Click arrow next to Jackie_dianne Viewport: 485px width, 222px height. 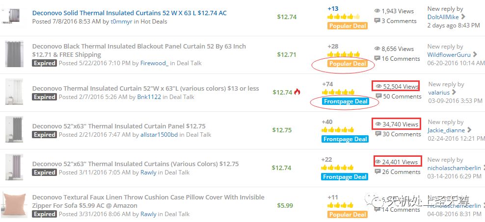(x=469, y=130)
